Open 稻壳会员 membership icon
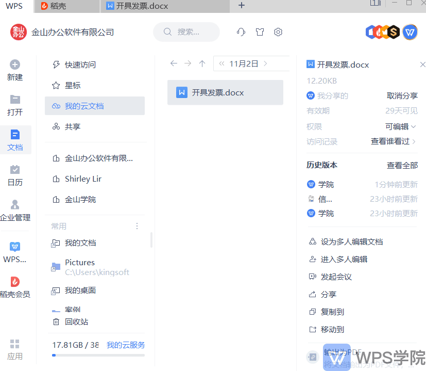The height and width of the screenshot is (371, 426). [15, 282]
